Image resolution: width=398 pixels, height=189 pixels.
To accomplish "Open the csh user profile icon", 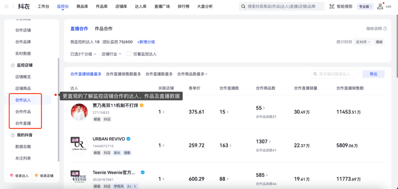I will tap(380, 7).
